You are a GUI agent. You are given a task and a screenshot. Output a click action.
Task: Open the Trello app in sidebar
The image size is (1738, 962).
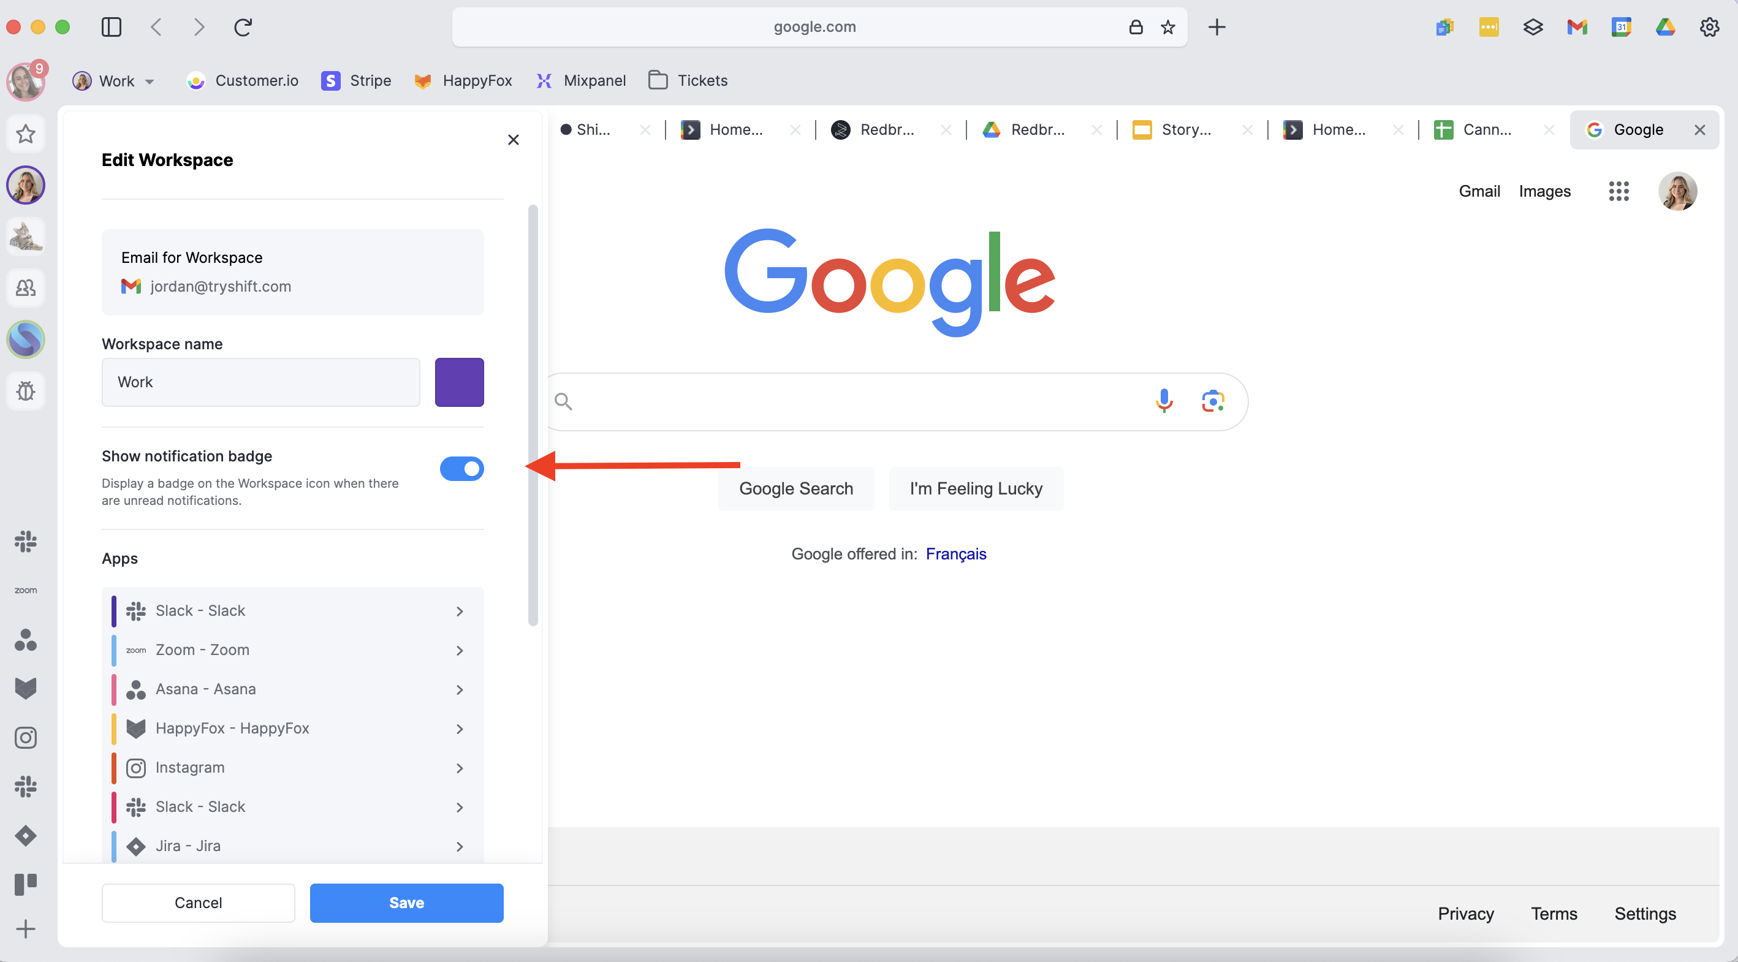26,884
